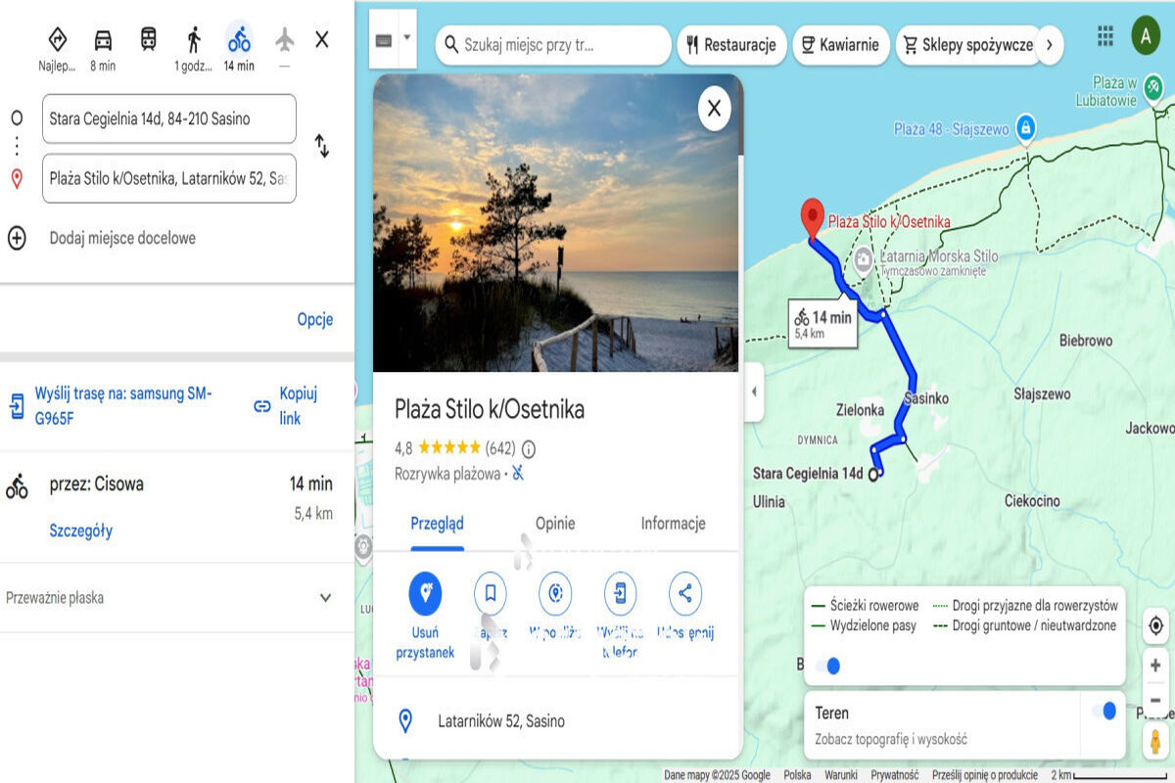Select public transit travel mode icon
Screen dimensions: 1175x783
148,40
